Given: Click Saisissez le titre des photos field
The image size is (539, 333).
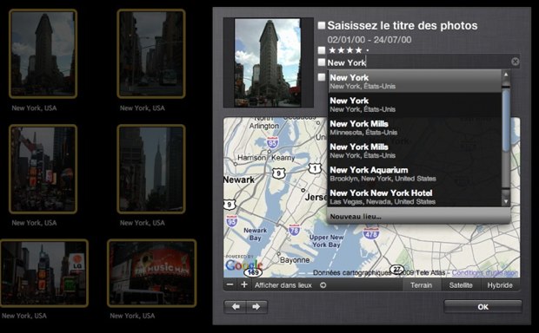Looking at the screenshot, I should pos(403,25).
